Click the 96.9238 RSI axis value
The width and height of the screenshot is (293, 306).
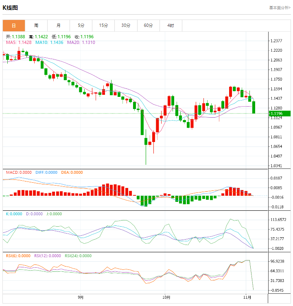point(277,262)
